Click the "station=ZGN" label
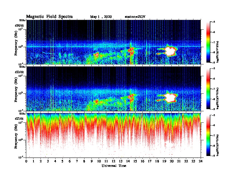 (x=135, y=17)
